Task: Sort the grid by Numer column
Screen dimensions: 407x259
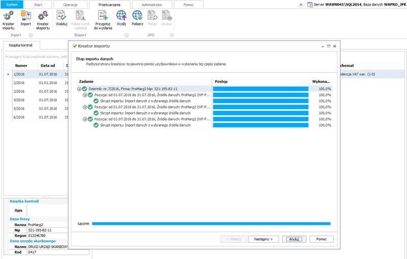Action: pos(25,66)
